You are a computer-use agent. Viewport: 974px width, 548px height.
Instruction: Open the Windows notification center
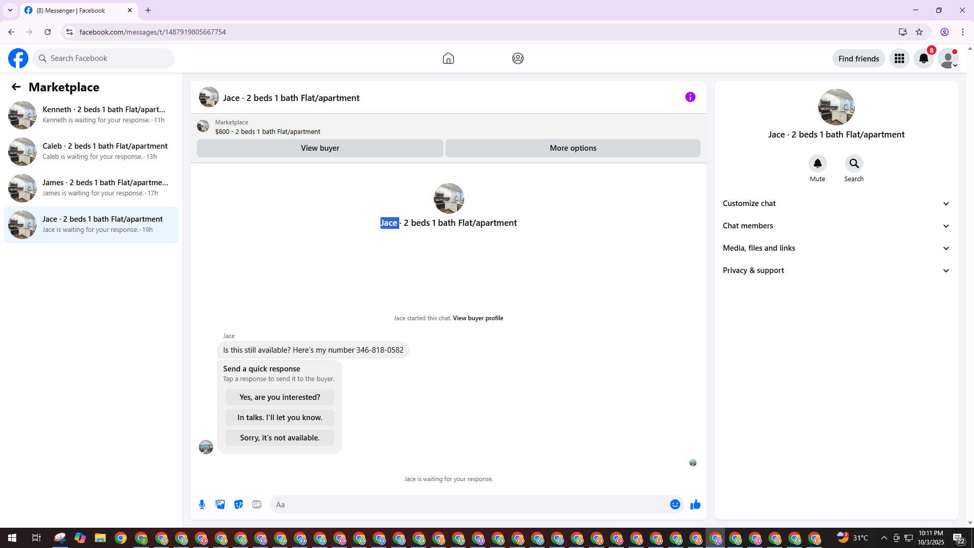[959, 538]
